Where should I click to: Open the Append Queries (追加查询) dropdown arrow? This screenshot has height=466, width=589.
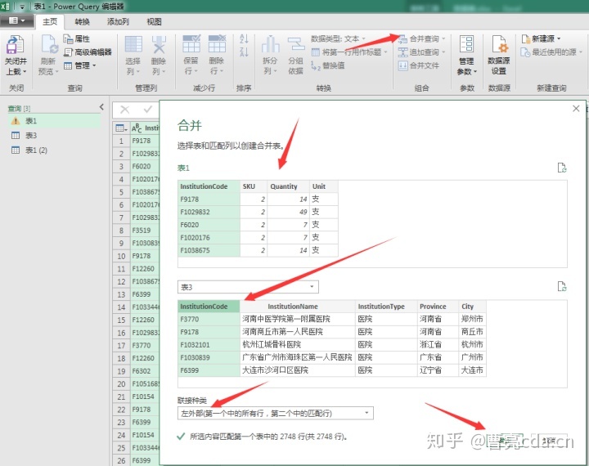point(443,52)
